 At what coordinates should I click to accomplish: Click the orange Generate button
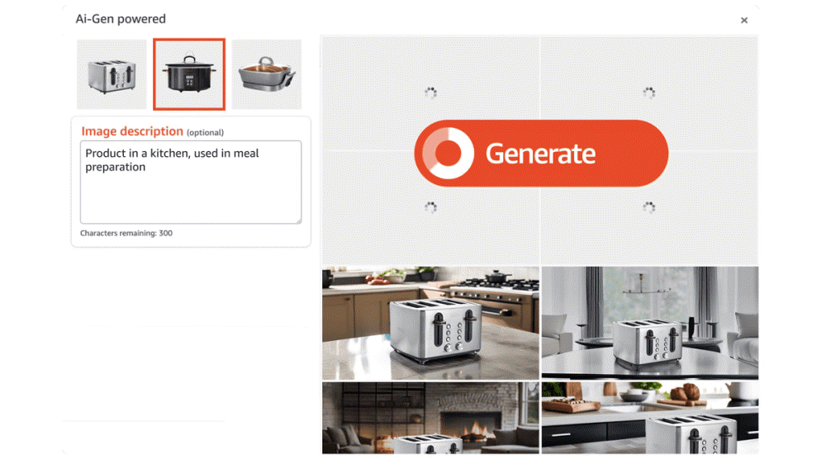coord(541,154)
